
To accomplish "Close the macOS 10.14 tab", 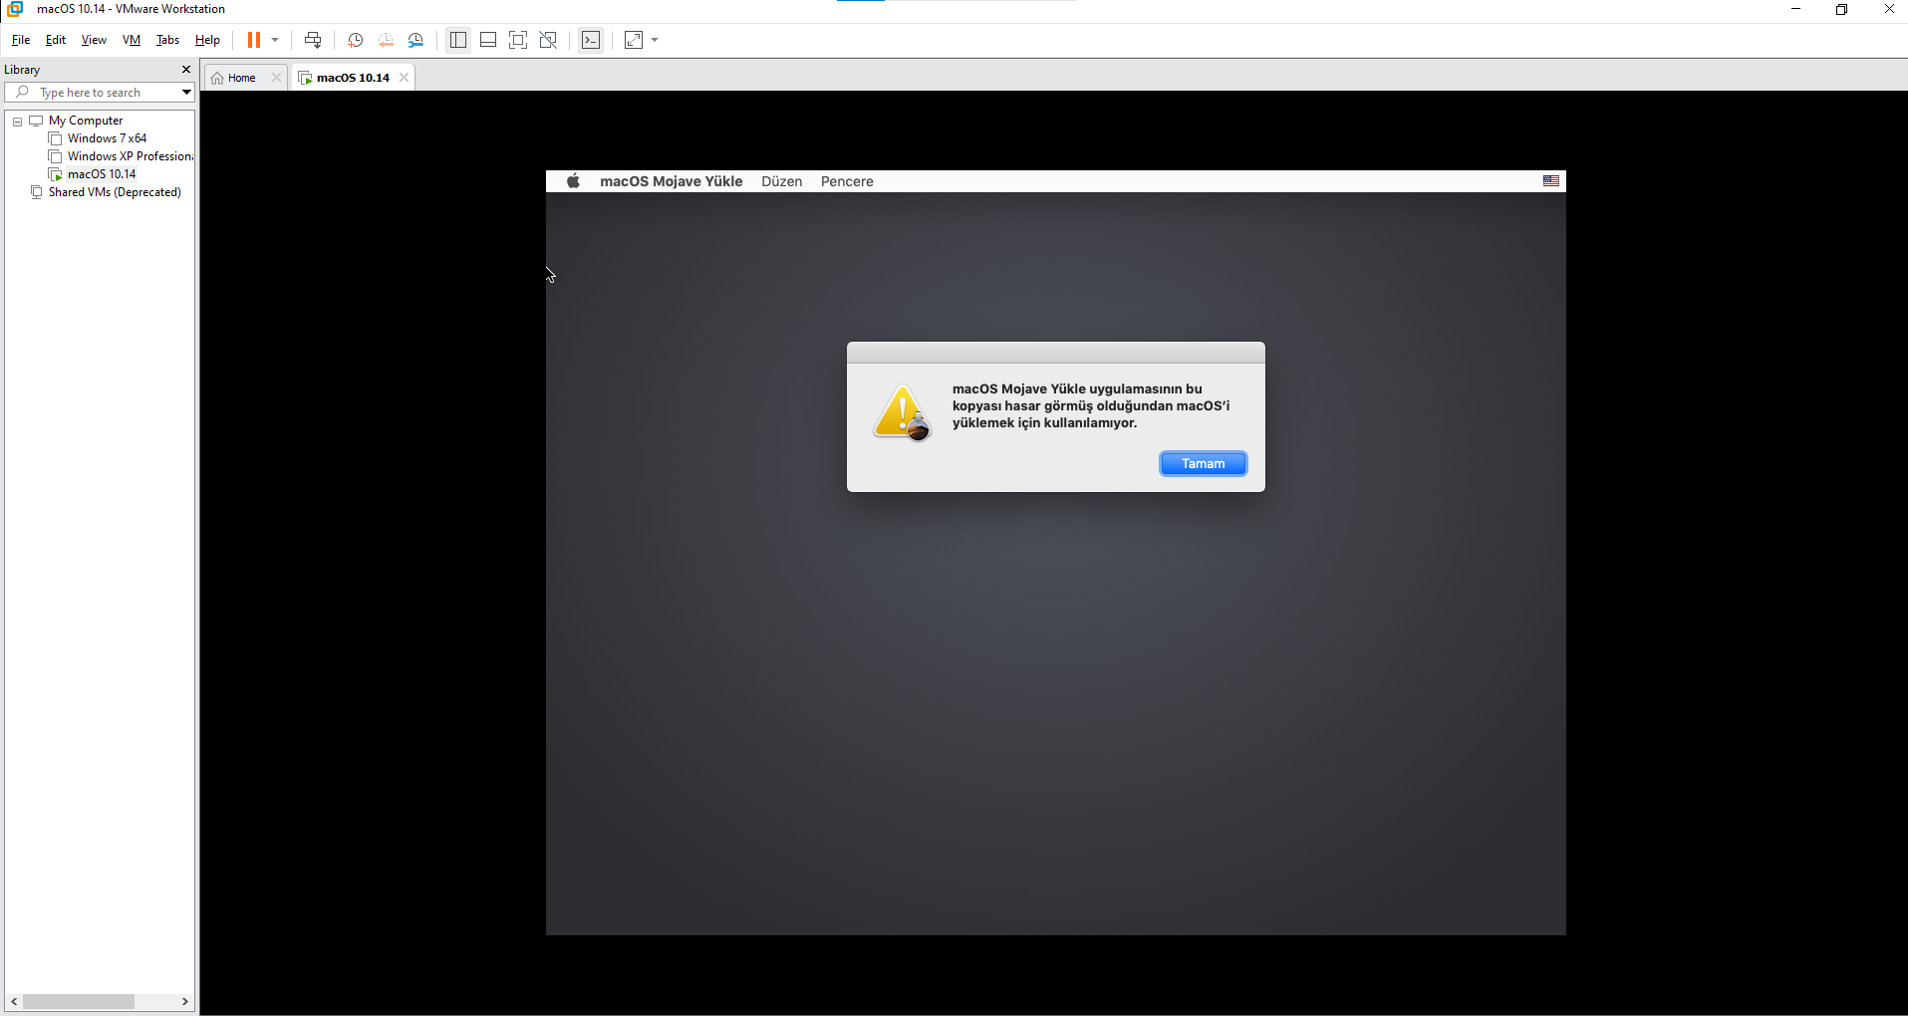I will (x=404, y=78).
